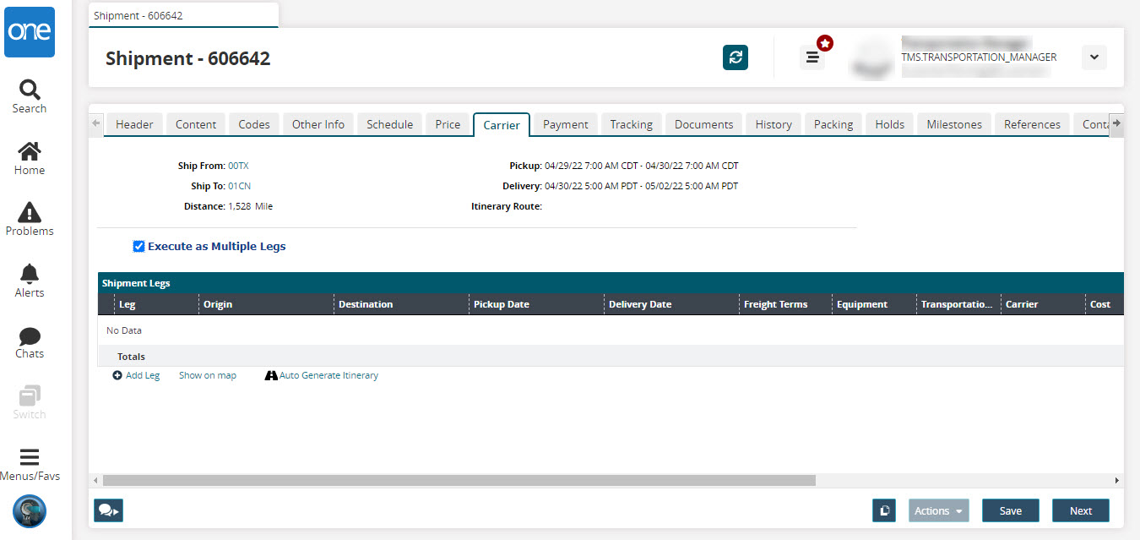Click the 'Totals' row label
The height and width of the screenshot is (540, 1140).
pos(131,357)
